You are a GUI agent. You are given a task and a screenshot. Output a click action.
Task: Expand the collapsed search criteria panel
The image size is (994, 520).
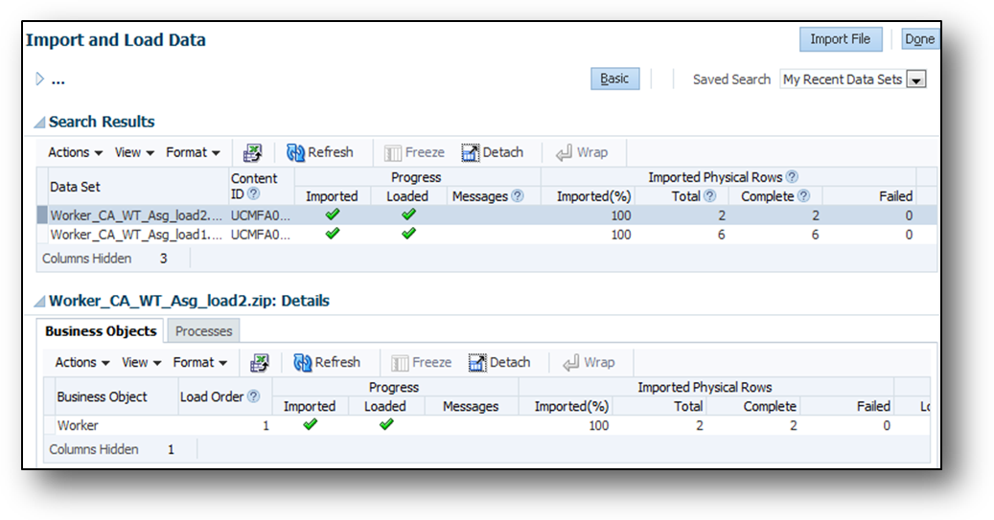click(x=39, y=79)
